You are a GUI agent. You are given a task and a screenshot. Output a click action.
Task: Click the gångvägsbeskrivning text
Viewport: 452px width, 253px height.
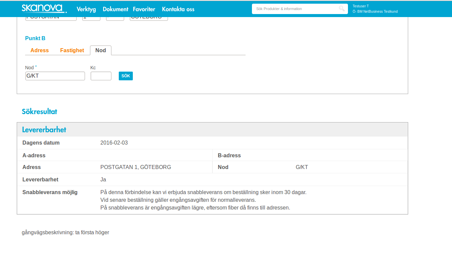66,232
